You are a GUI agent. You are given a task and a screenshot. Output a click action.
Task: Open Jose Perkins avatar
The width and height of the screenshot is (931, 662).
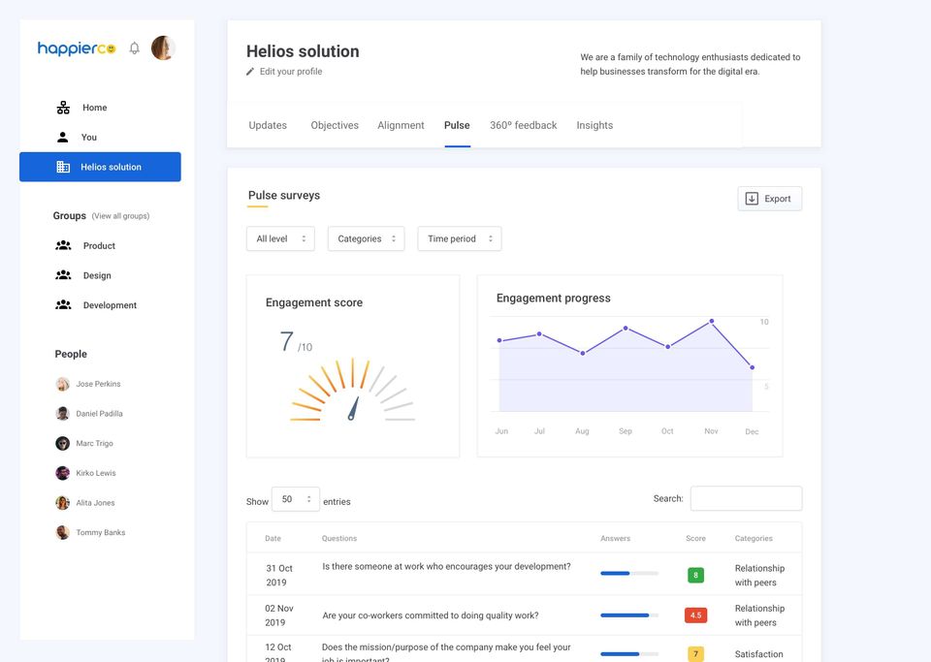coord(62,384)
